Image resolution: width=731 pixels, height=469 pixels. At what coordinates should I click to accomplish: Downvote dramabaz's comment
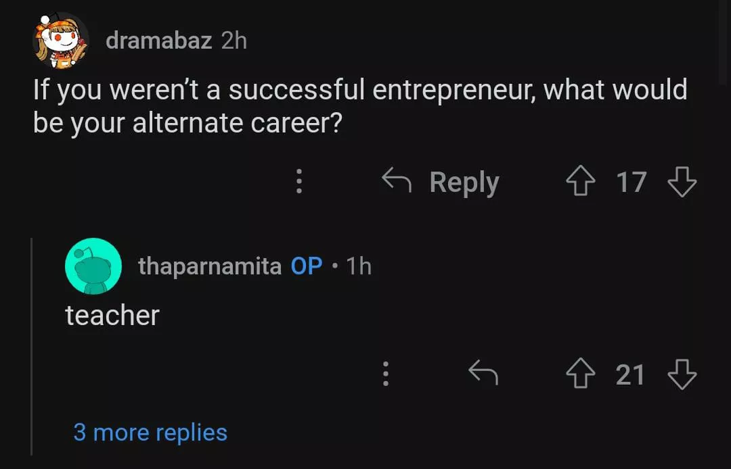tap(682, 182)
